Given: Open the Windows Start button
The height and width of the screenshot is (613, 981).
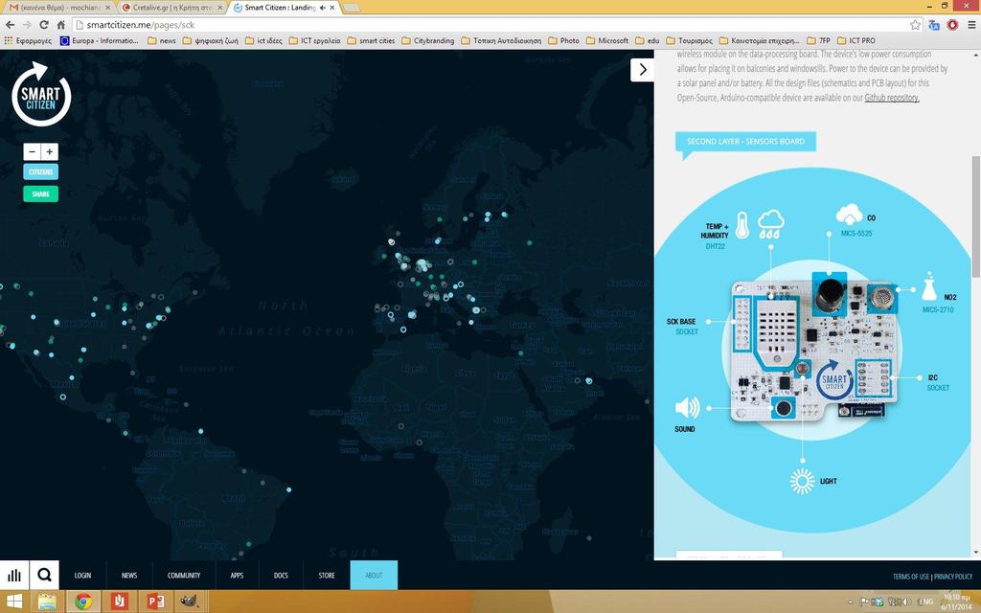Looking at the screenshot, I should [13, 602].
